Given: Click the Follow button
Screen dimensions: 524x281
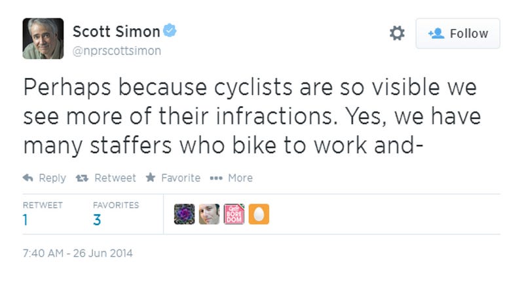Looking at the screenshot, I should tap(458, 33).
